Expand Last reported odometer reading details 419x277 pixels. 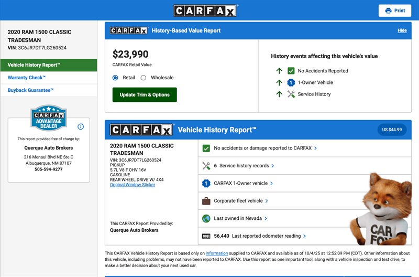click(x=305, y=236)
